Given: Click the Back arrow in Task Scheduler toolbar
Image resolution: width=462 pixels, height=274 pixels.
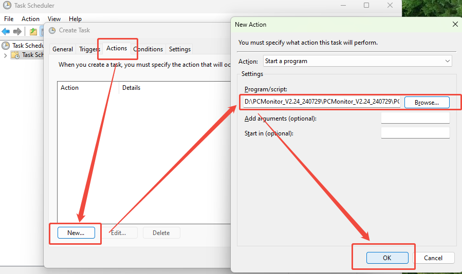Looking at the screenshot, I should (6, 31).
